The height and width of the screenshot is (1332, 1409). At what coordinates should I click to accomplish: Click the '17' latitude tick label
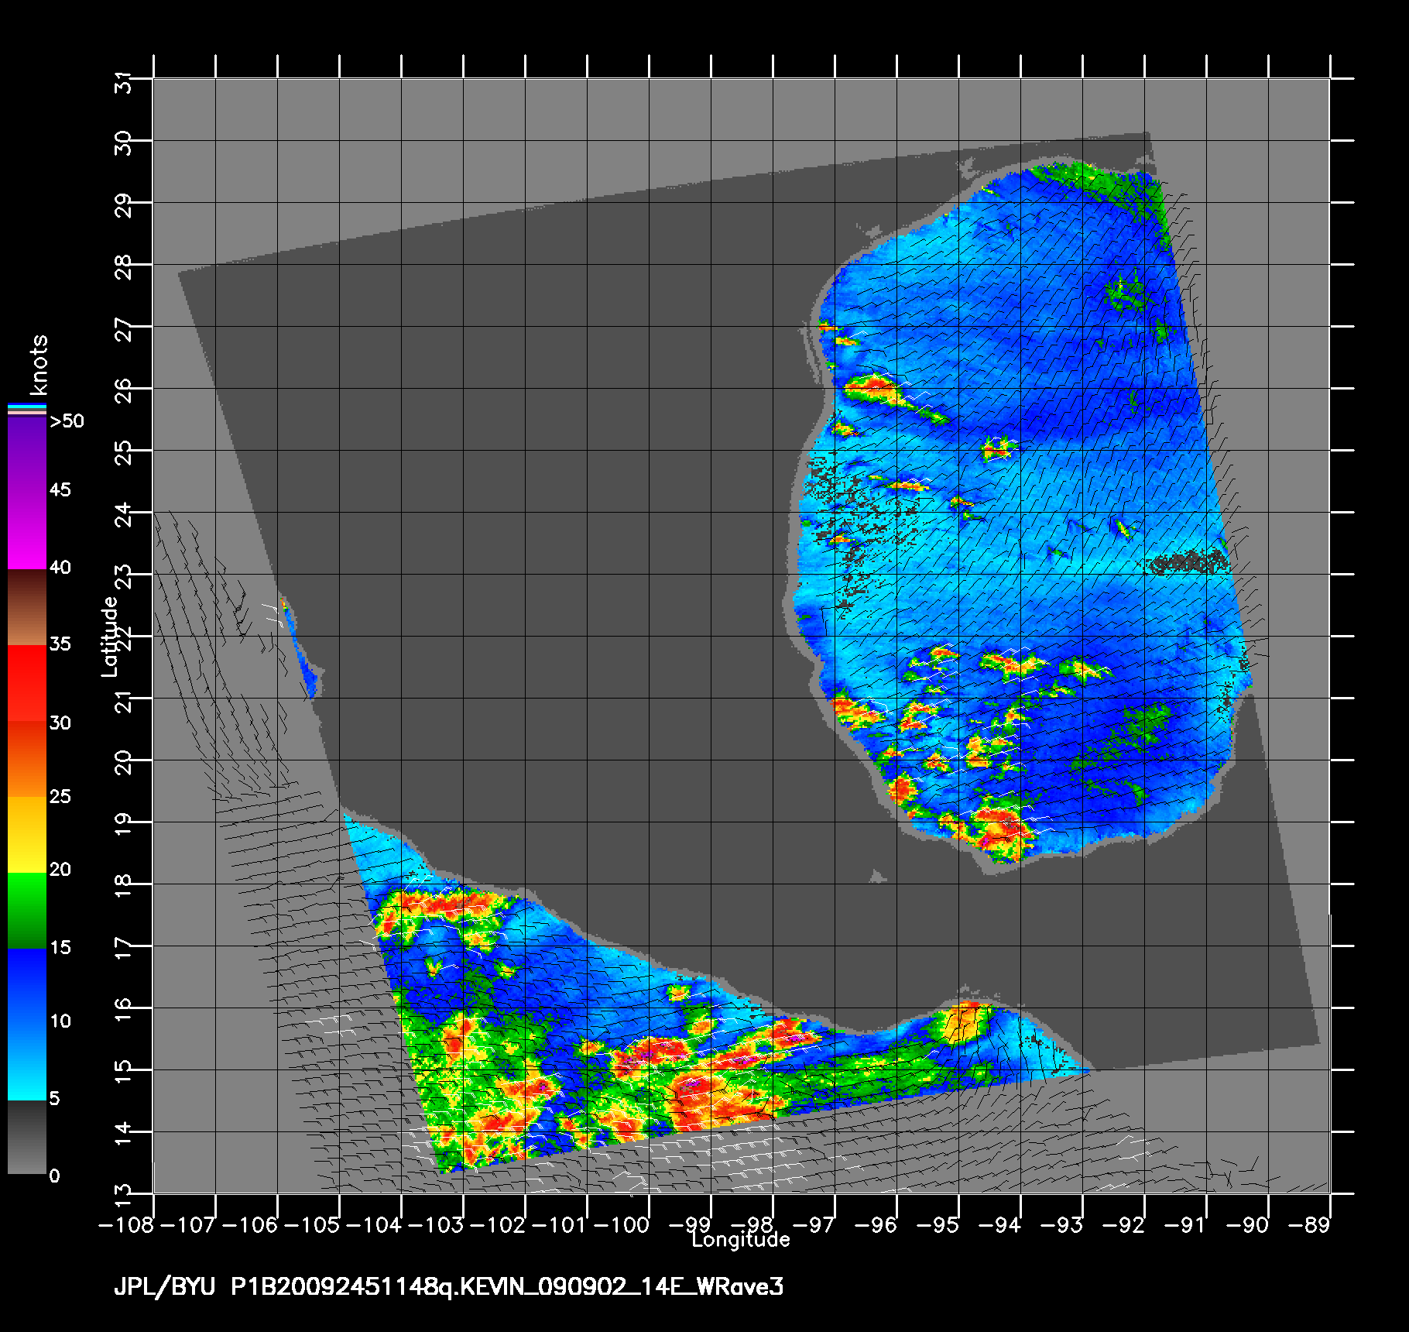click(124, 949)
